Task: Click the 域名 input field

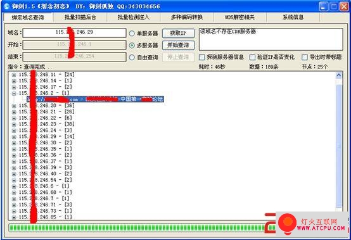Action: (74, 33)
